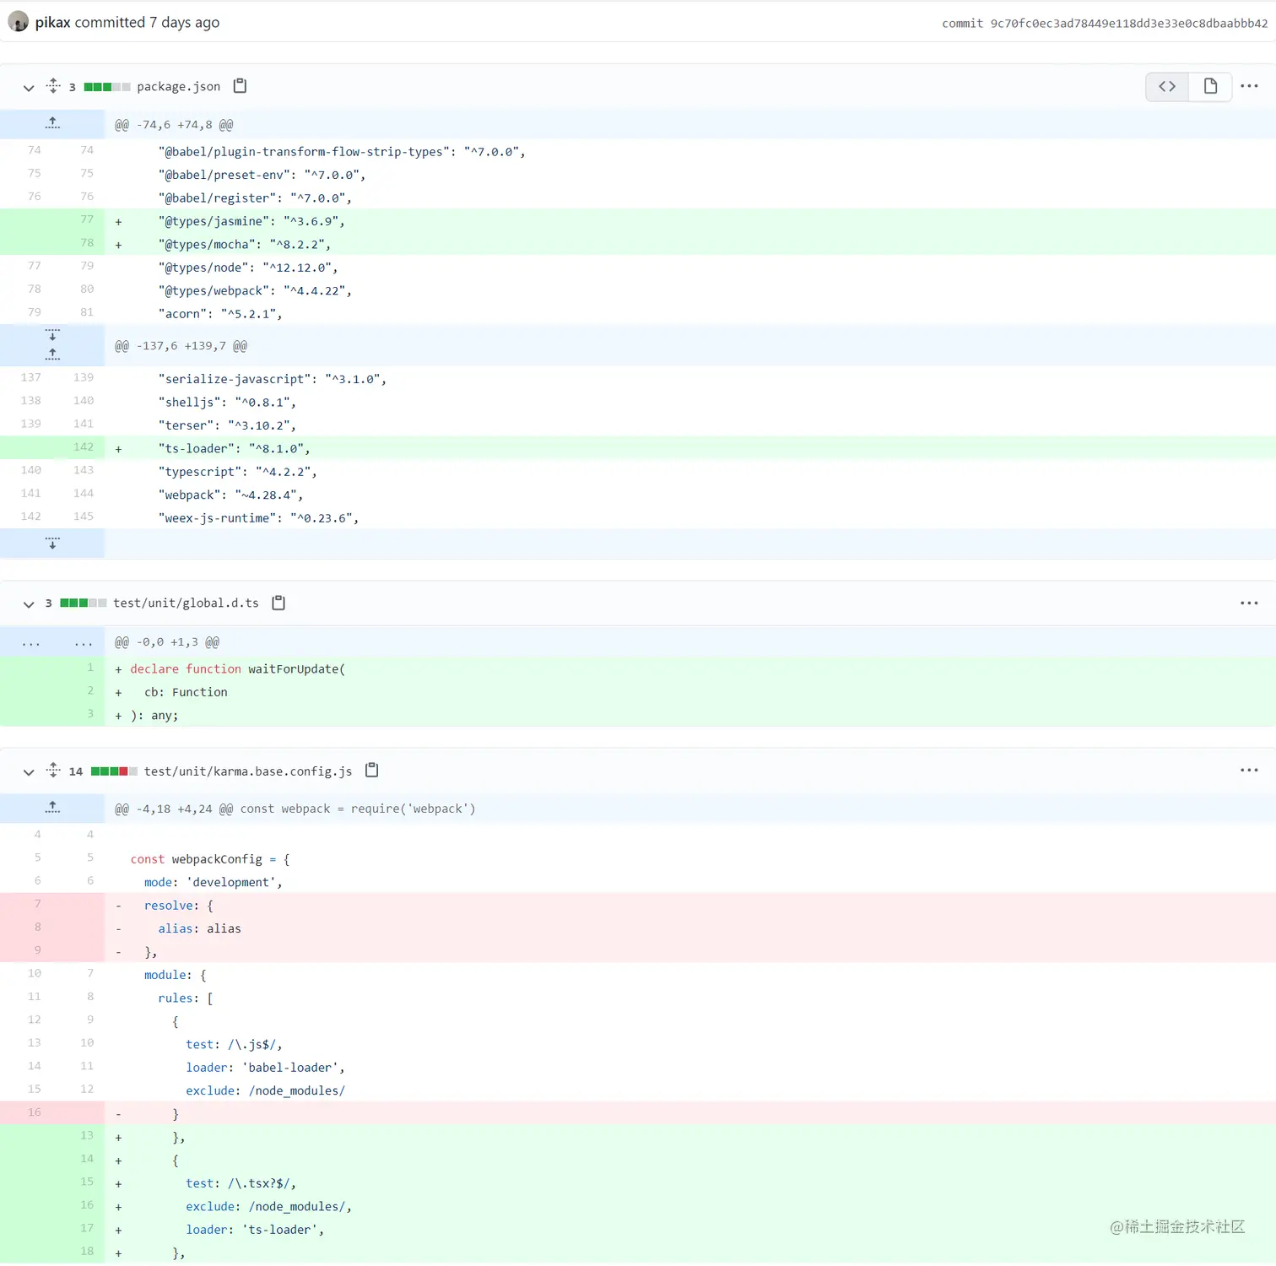Viewport: 1276px width, 1266px height.
Task: Click the diffstat bar beside package.json
Action: 107,87
